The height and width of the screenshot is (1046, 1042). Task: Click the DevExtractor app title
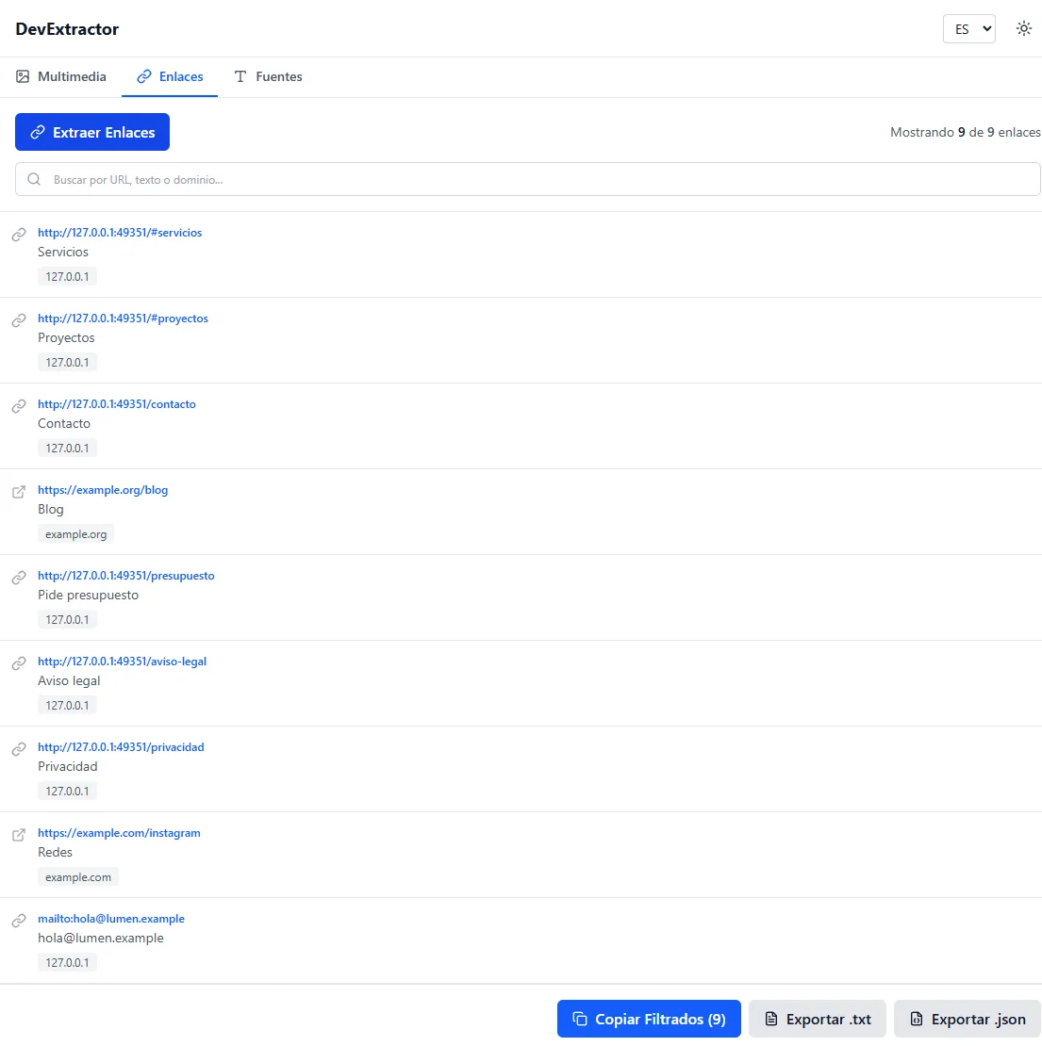pos(67,28)
